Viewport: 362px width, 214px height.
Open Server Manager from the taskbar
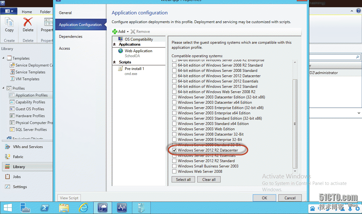pyautogui.click(x=25, y=208)
